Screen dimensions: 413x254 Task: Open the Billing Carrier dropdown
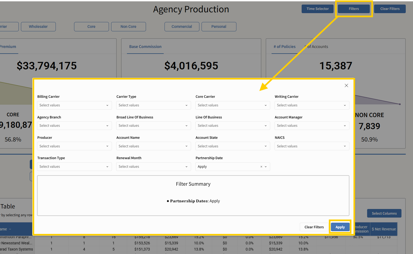tap(74, 105)
